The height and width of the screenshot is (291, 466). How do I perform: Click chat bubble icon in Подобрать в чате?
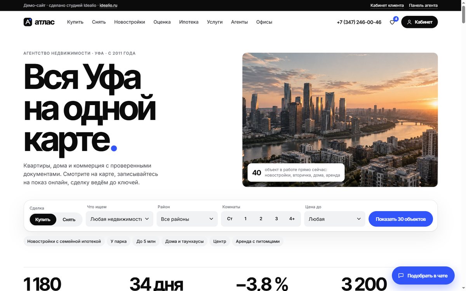(401, 276)
